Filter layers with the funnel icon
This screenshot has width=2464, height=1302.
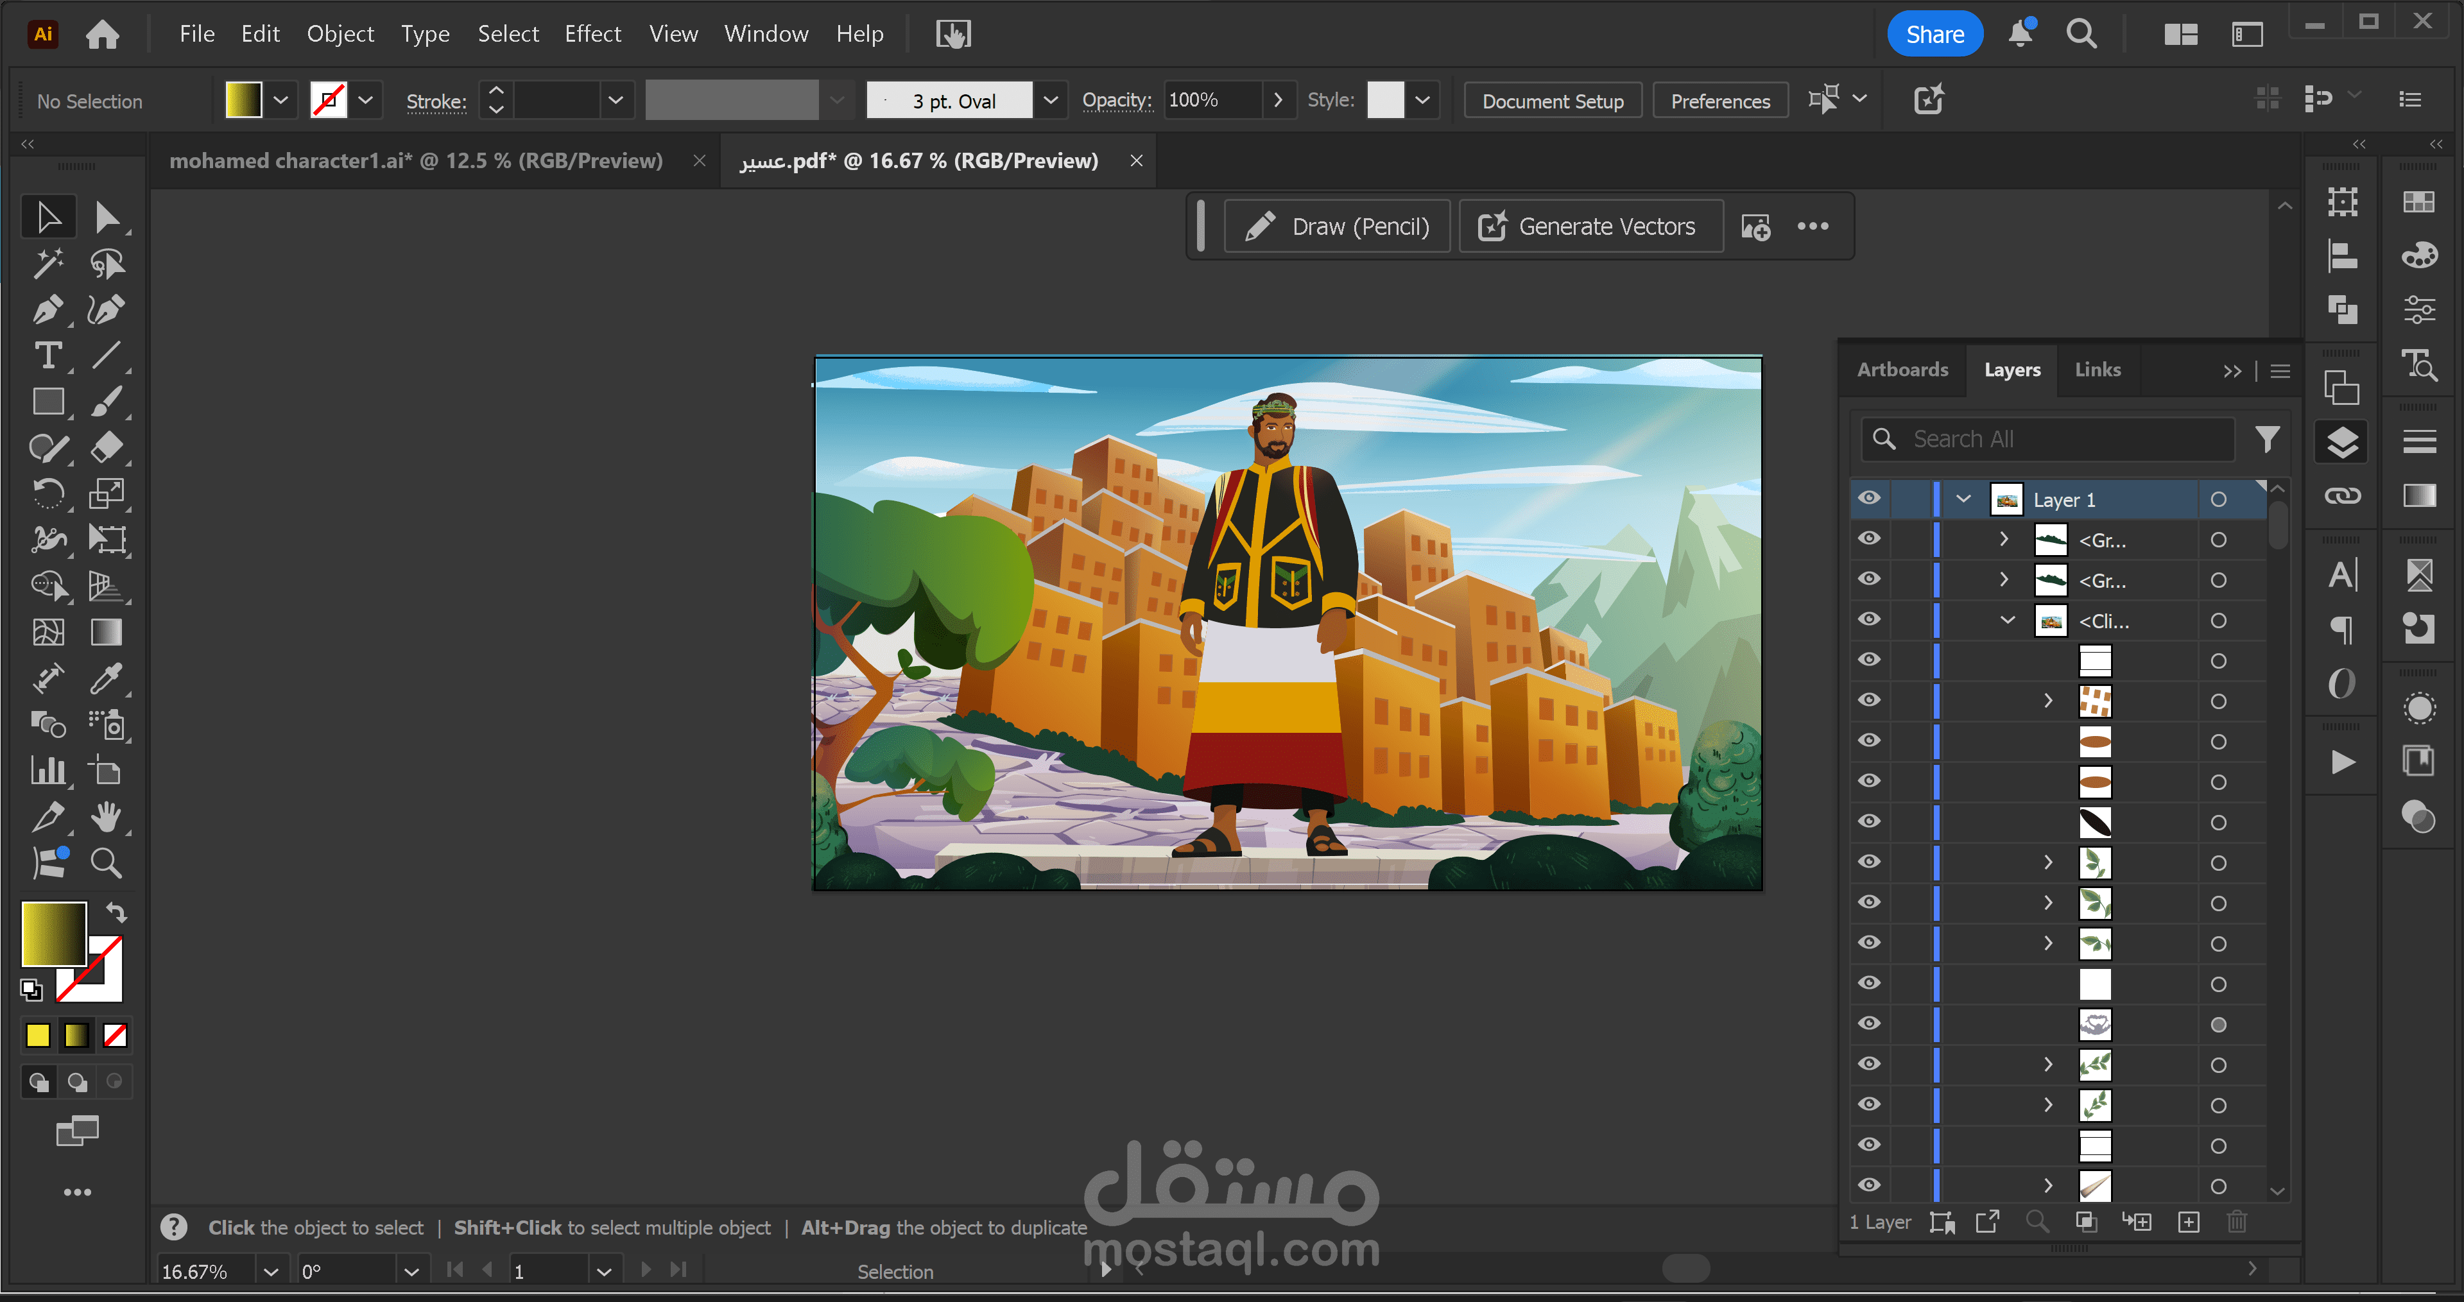coord(2267,439)
